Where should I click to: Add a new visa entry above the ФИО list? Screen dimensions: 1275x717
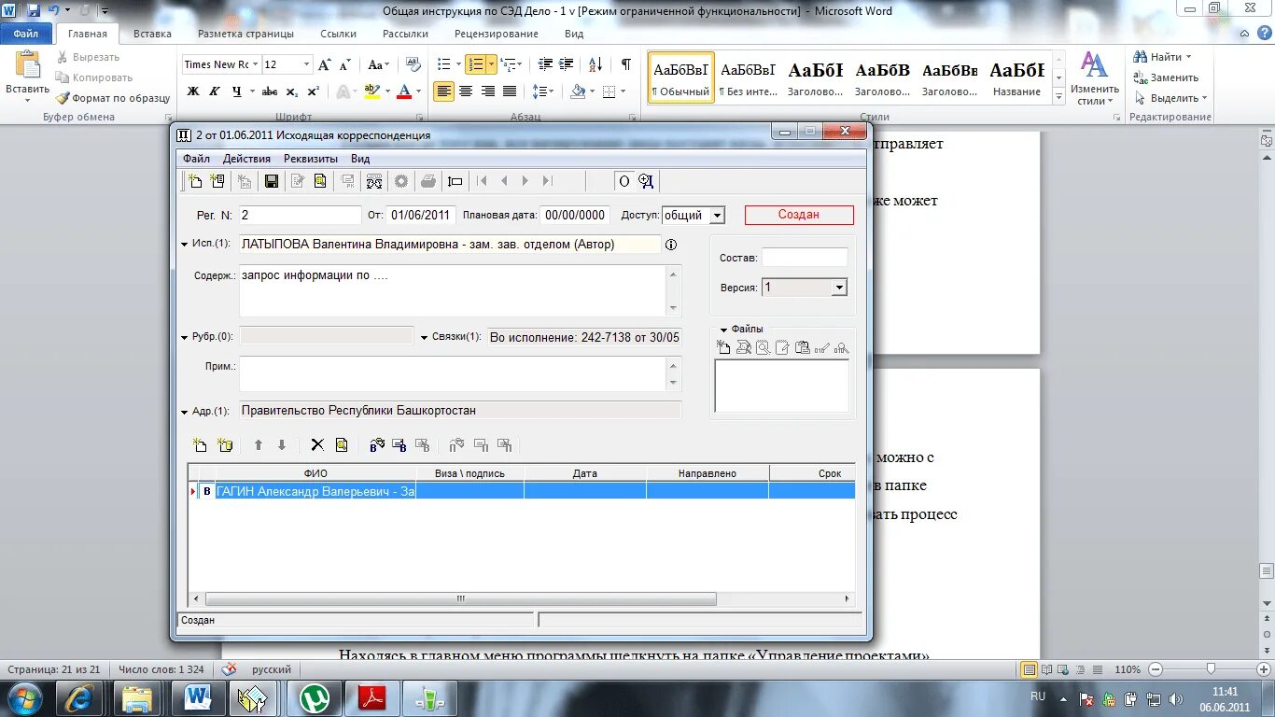[x=199, y=445]
